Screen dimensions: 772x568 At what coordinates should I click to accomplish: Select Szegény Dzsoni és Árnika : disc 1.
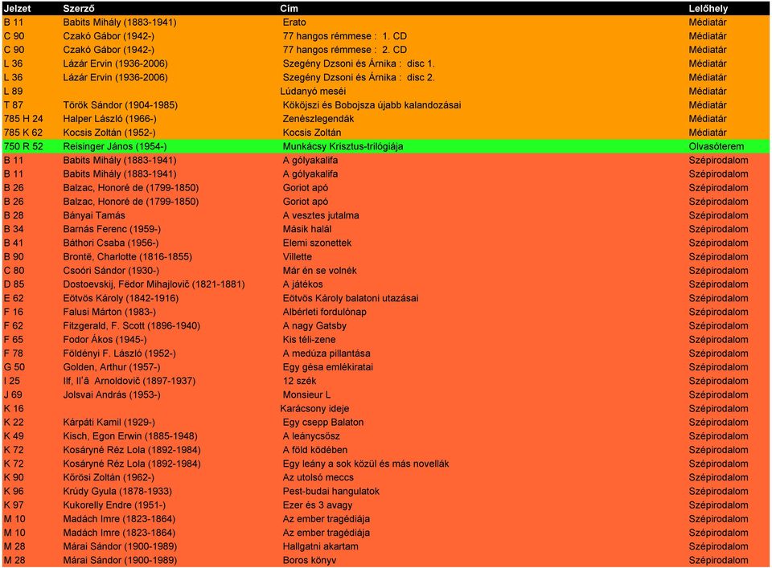(x=359, y=63)
